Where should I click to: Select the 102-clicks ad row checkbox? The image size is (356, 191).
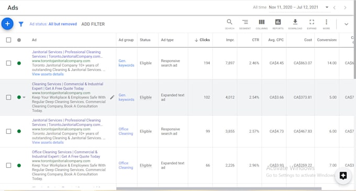8,98
